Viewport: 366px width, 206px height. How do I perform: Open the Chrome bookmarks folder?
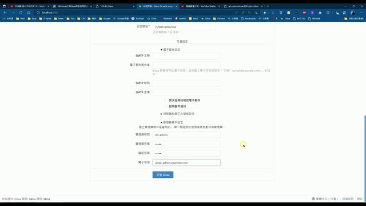(x=219, y=18)
